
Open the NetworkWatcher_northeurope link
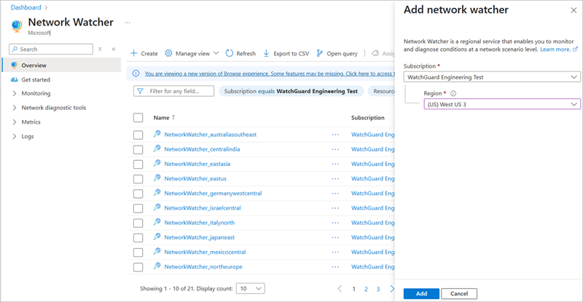pyautogui.click(x=203, y=267)
